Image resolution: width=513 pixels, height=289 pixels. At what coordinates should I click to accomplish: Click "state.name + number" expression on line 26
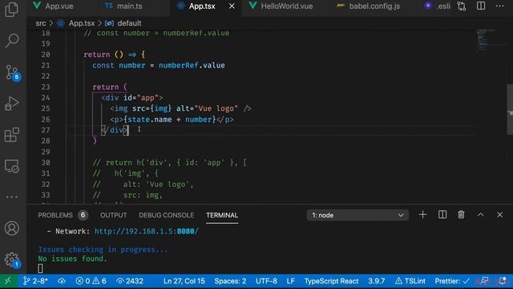click(169, 120)
